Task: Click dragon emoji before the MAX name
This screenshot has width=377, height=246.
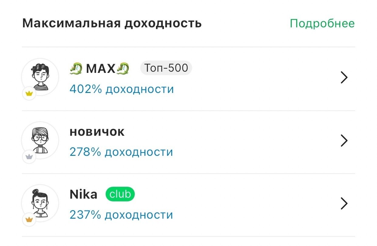Action: tap(76, 69)
